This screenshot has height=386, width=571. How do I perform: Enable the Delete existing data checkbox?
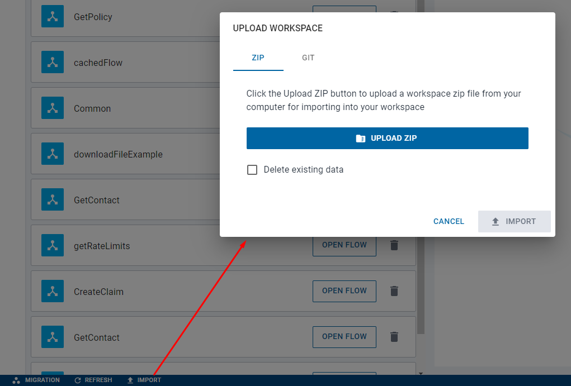(x=252, y=169)
